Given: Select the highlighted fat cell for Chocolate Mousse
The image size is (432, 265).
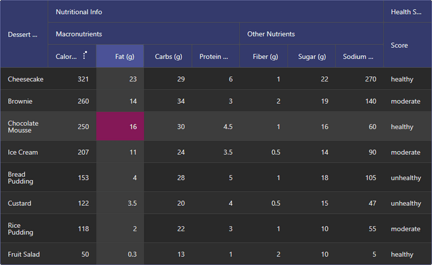Looking at the screenshot, I should click(120, 127).
